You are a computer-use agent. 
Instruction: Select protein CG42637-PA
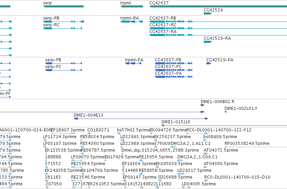pos(168,73)
